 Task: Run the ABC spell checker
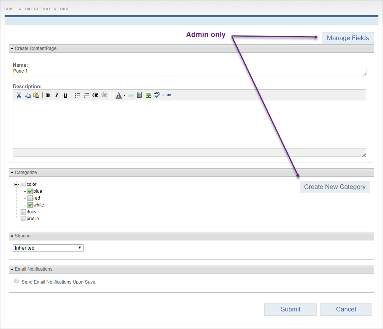157,95
